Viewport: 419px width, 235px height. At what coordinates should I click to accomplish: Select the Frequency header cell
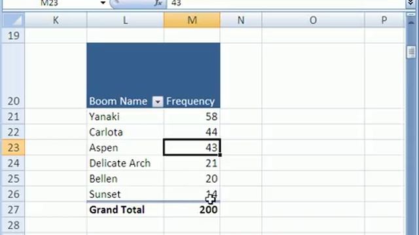pyautogui.click(x=192, y=76)
